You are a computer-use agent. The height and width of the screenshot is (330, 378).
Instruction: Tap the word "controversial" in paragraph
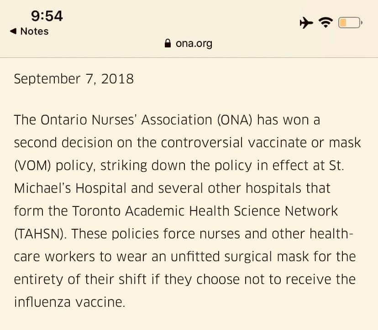[x=202, y=143]
